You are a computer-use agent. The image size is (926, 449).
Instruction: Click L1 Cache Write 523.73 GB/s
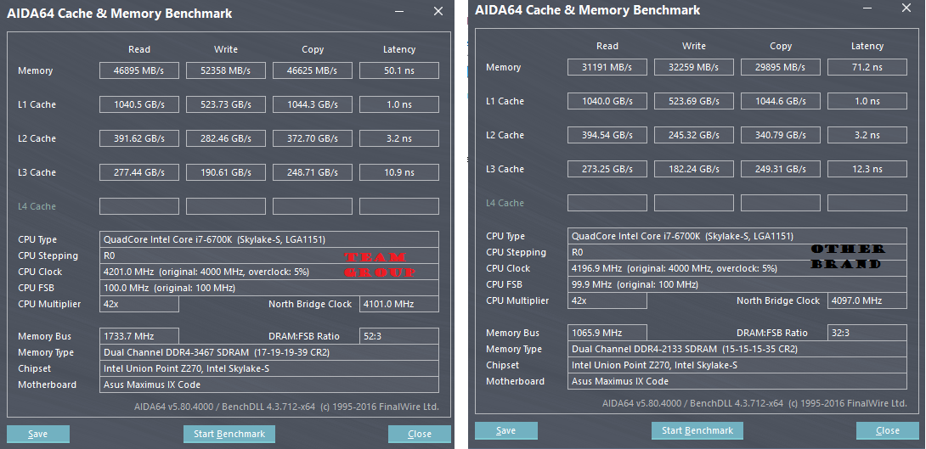click(x=226, y=104)
